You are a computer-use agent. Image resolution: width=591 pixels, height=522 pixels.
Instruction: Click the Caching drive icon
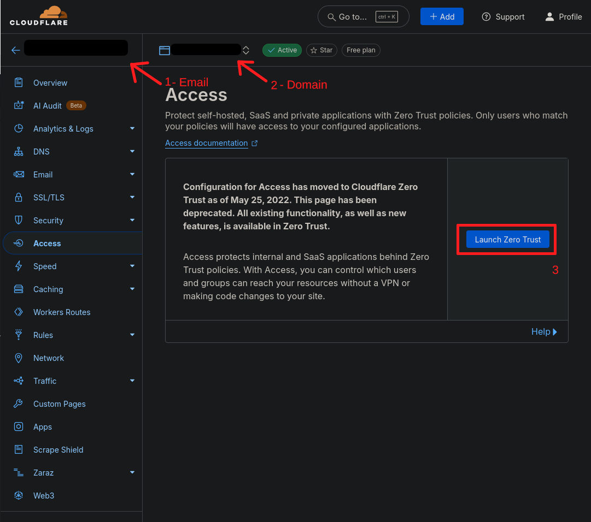pyautogui.click(x=19, y=289)
